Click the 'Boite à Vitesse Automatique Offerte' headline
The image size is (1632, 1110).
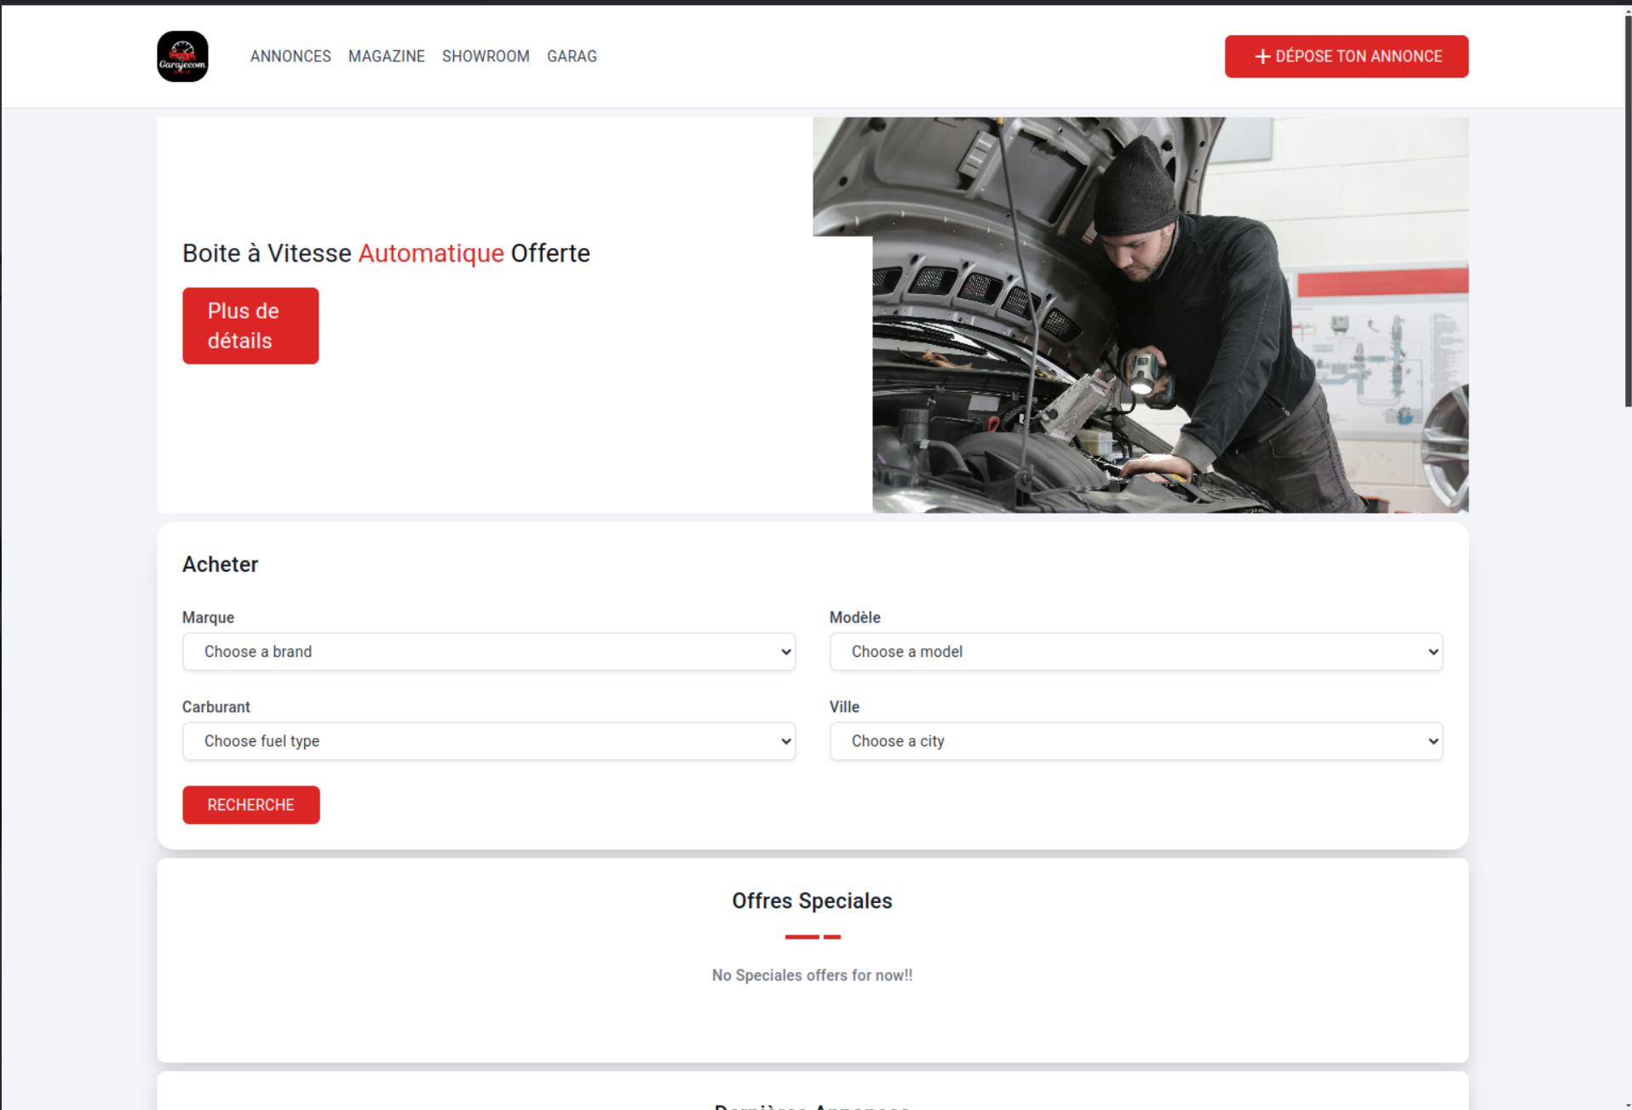386,253
